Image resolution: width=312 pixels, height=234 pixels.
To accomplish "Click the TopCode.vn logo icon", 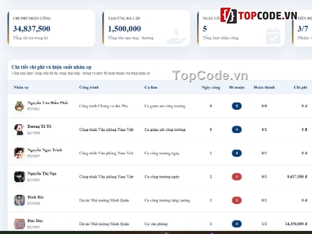I will (228, 16).
